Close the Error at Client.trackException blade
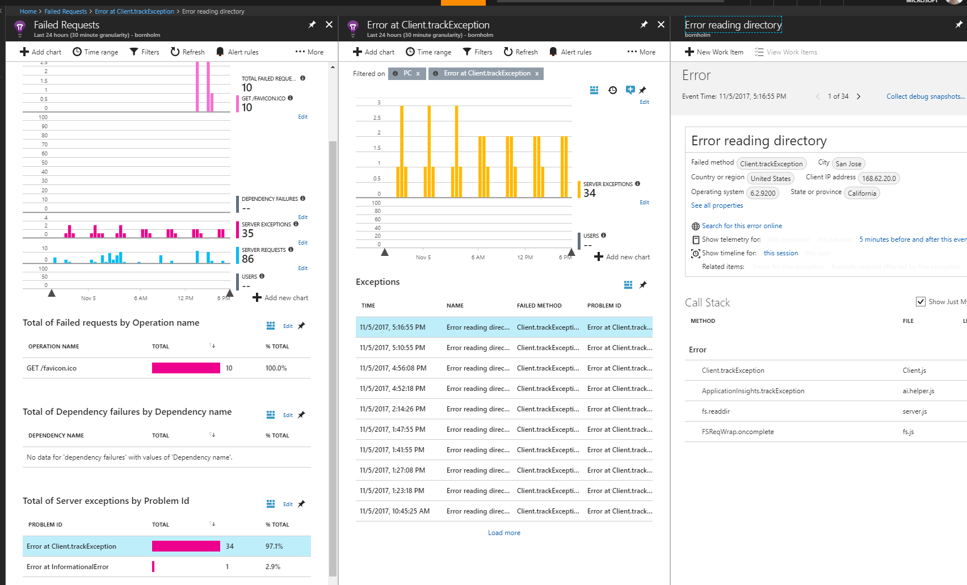This screenshot has height=585, width=967. pos(661,24)
